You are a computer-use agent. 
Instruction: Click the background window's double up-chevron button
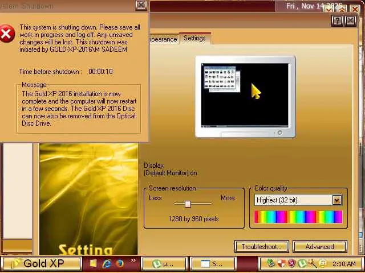pyautogui.click(x=342, y=10)
